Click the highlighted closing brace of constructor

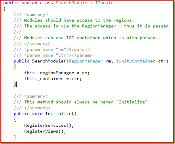tap(15, 84)
